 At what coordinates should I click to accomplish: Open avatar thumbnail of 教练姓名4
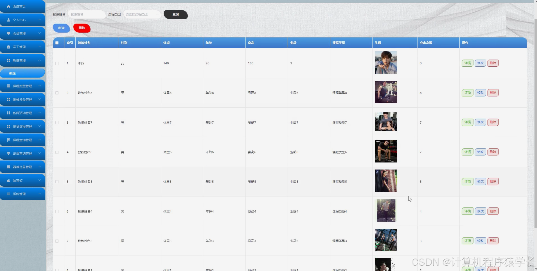pyautogui.click(x=386, y=211)
